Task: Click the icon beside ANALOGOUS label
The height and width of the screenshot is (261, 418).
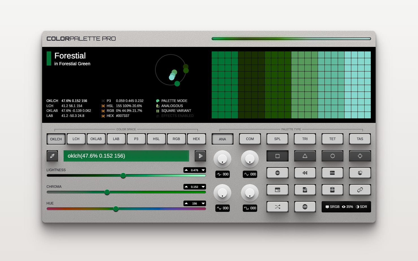Action: tap(158, 106)
